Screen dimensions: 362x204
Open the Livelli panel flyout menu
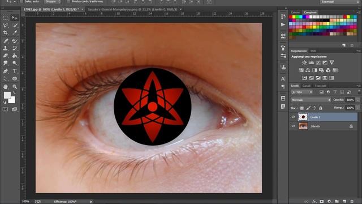point(359,86)
